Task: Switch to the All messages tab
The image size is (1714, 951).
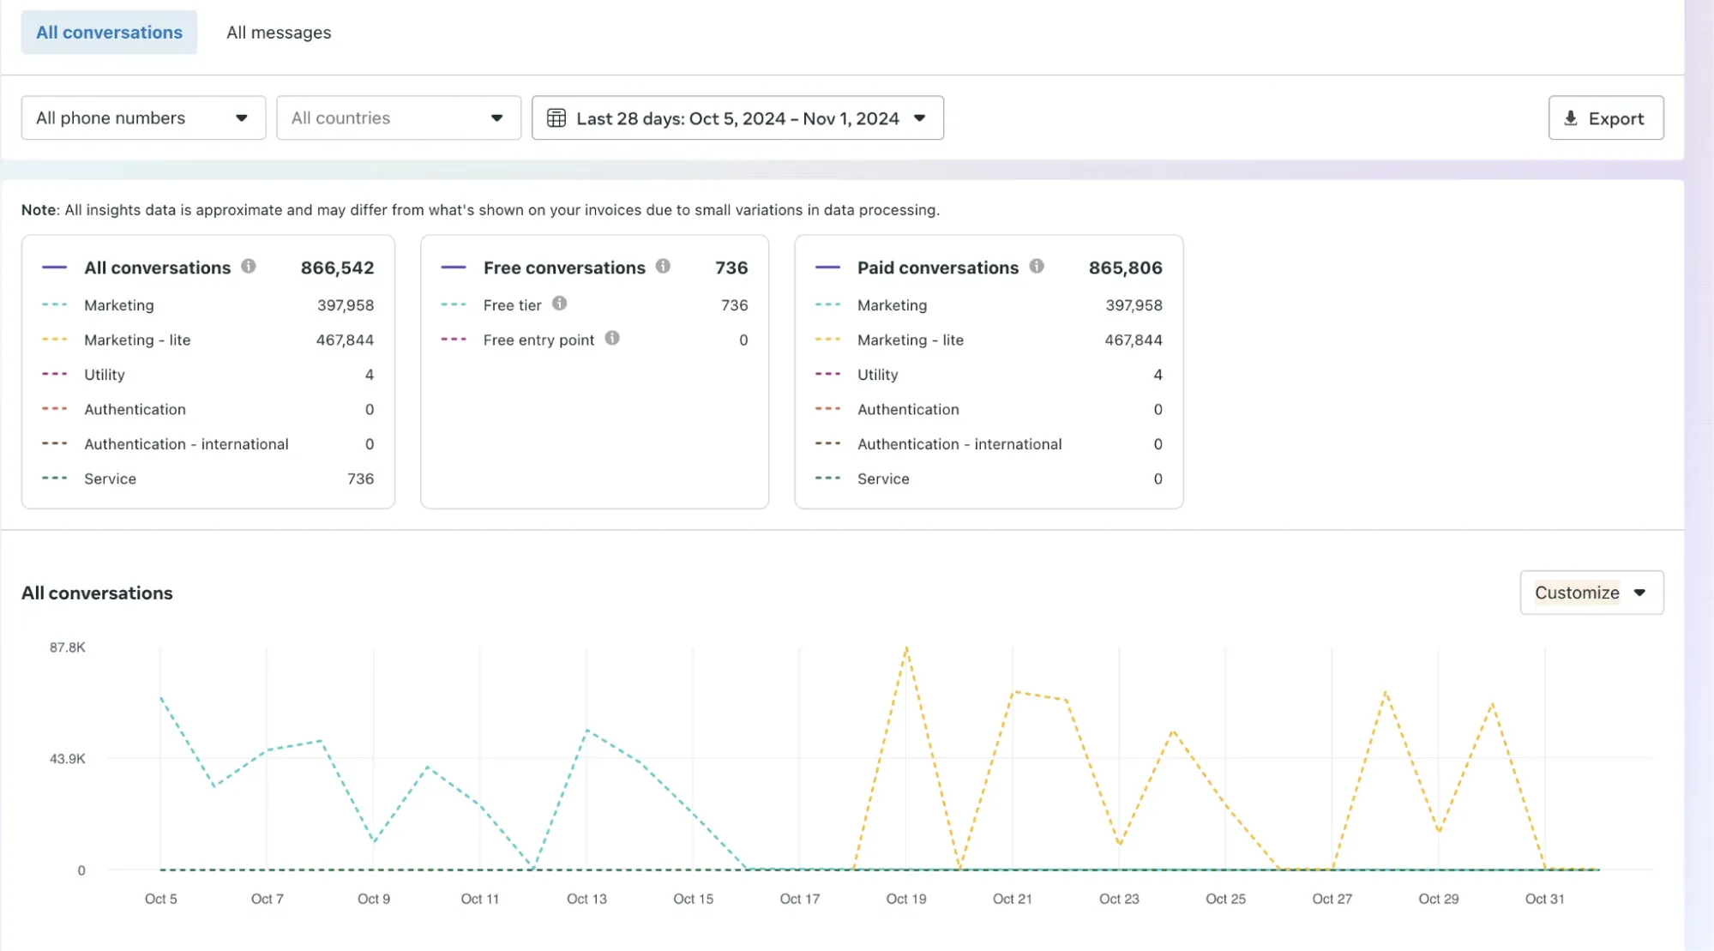Action: tap(279, 33)
